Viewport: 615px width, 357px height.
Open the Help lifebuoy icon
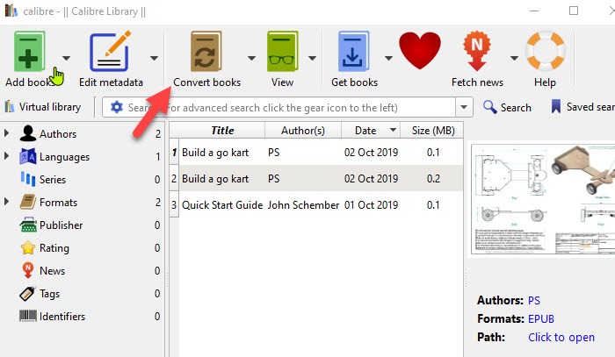pyautogui.click(x=546, y=51)
